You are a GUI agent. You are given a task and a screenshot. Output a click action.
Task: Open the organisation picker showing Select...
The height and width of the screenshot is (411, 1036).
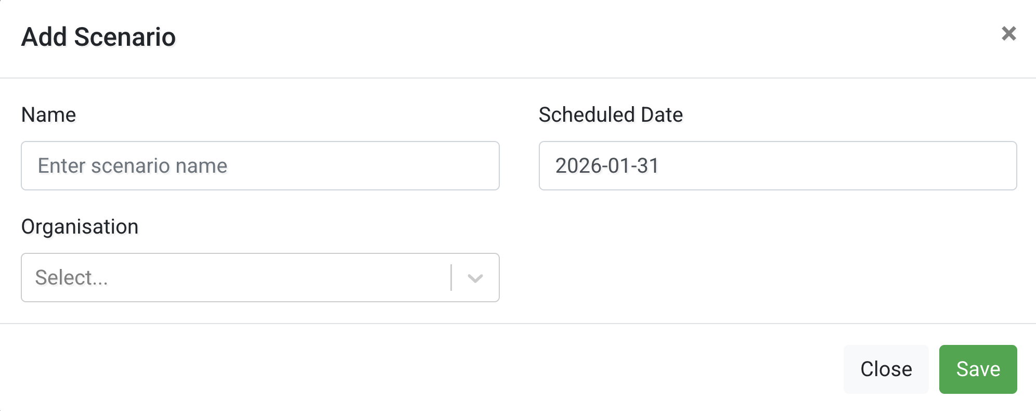click(x=234, y=278)
